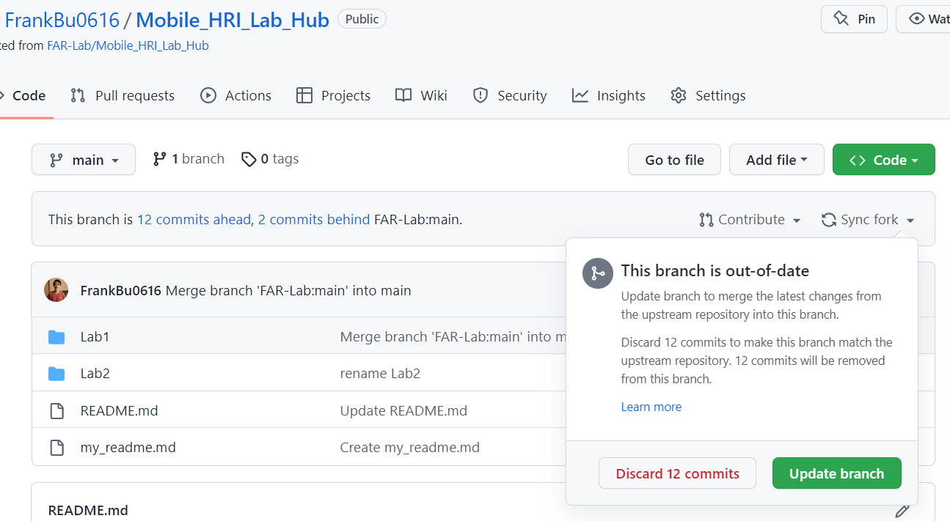The width and height of the screenshot is (950, 521).
Task: Click the play icon in Actions tab
Action: [208, 95]
